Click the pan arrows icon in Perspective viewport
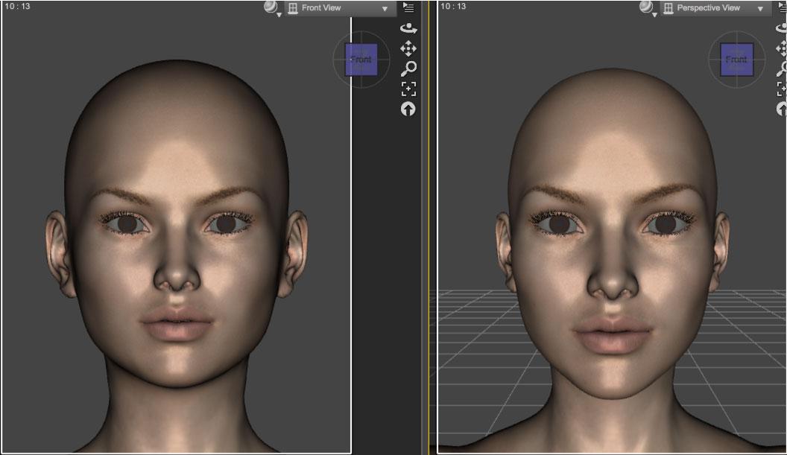 point(782,48)
